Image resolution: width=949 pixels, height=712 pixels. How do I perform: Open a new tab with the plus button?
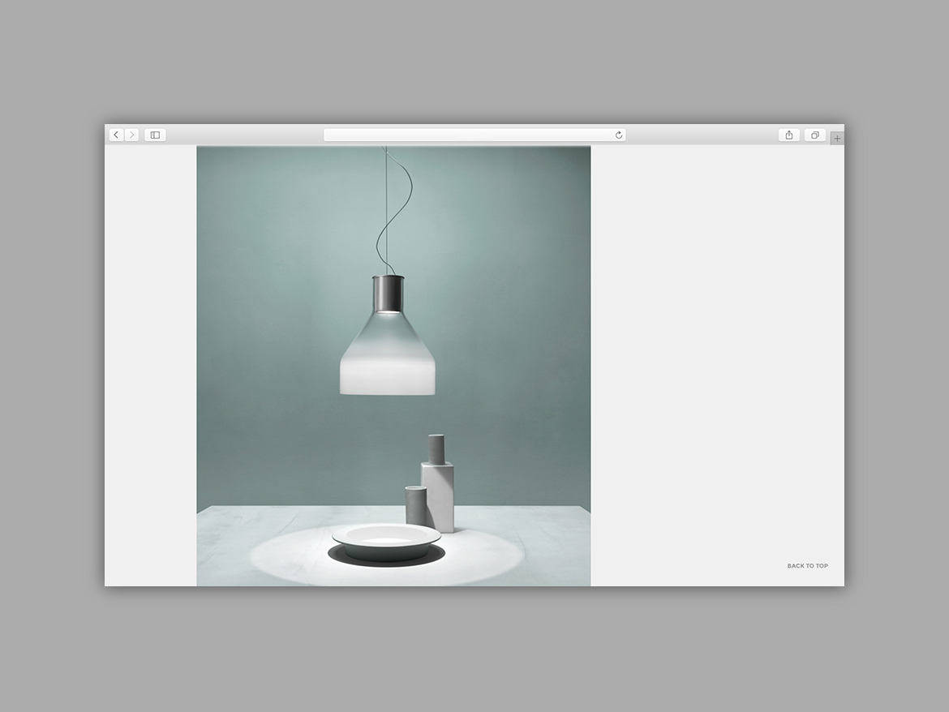click(x=837, y=139)
